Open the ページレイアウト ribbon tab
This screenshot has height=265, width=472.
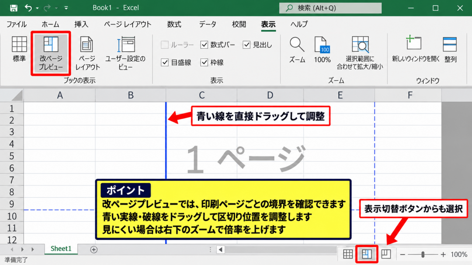click(128, 24)
